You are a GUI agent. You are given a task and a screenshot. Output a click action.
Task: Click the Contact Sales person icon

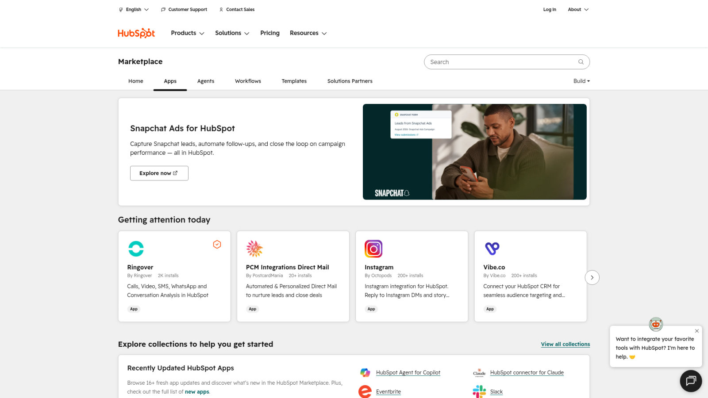click(x=221, y=10)
